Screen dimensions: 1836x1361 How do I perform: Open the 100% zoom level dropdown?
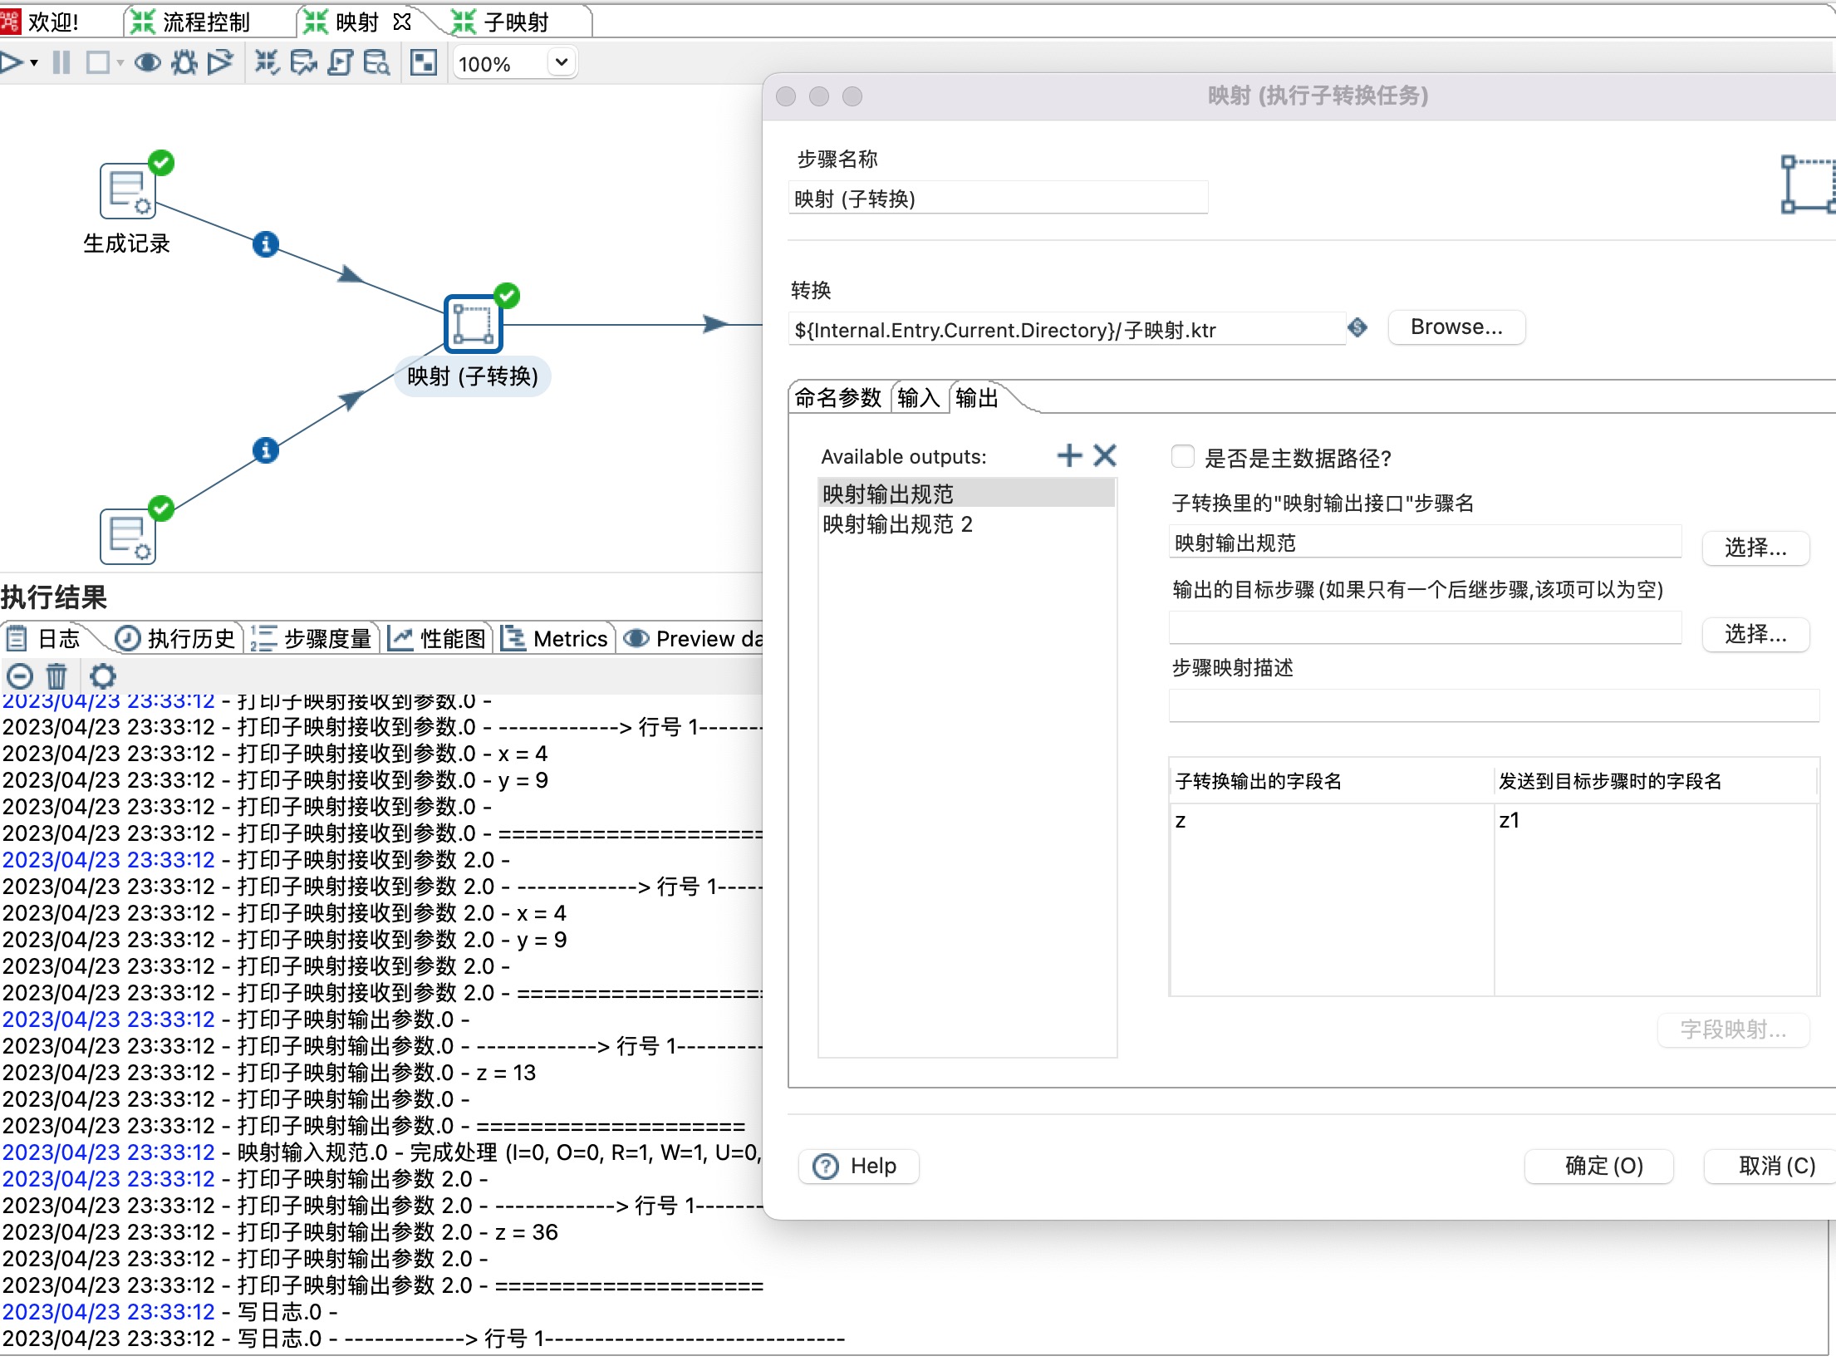point(561,63)
